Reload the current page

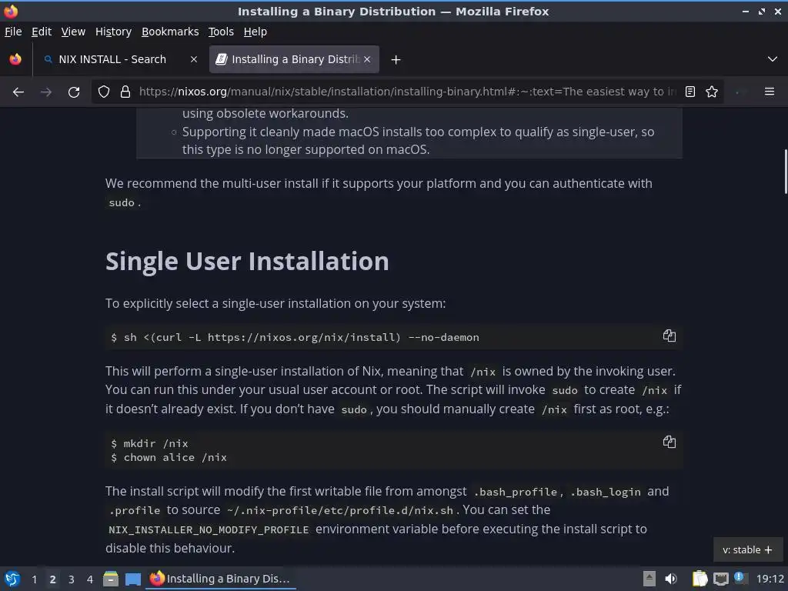pyautogui.click(x=74, y=92)
